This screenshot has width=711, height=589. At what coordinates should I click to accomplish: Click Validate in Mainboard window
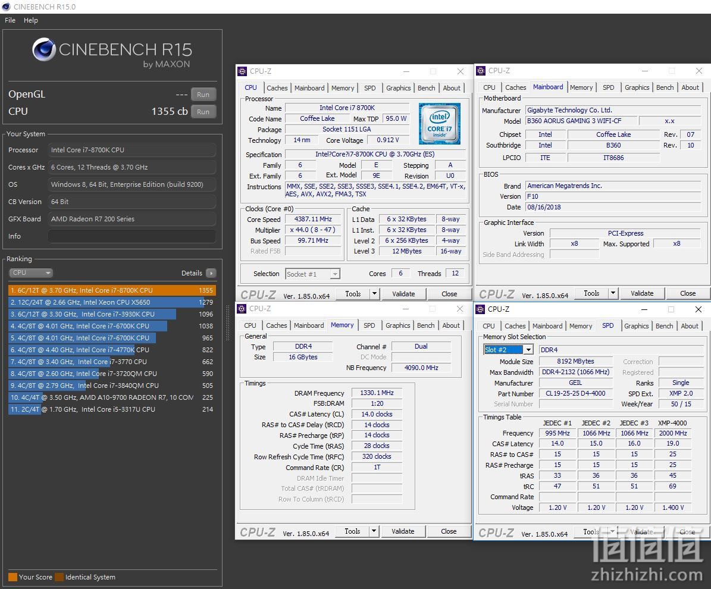point(642,293)
